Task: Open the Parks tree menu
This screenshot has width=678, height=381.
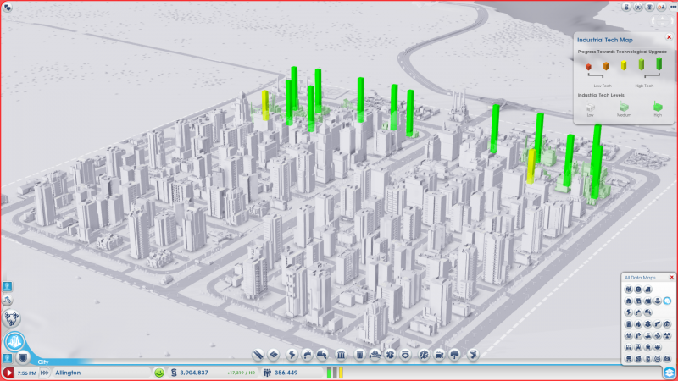Action: (x=455, y=355)
